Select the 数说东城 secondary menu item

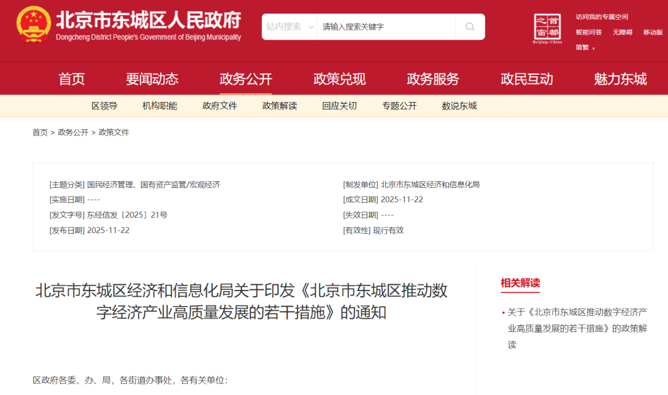(x=458, y=105)
